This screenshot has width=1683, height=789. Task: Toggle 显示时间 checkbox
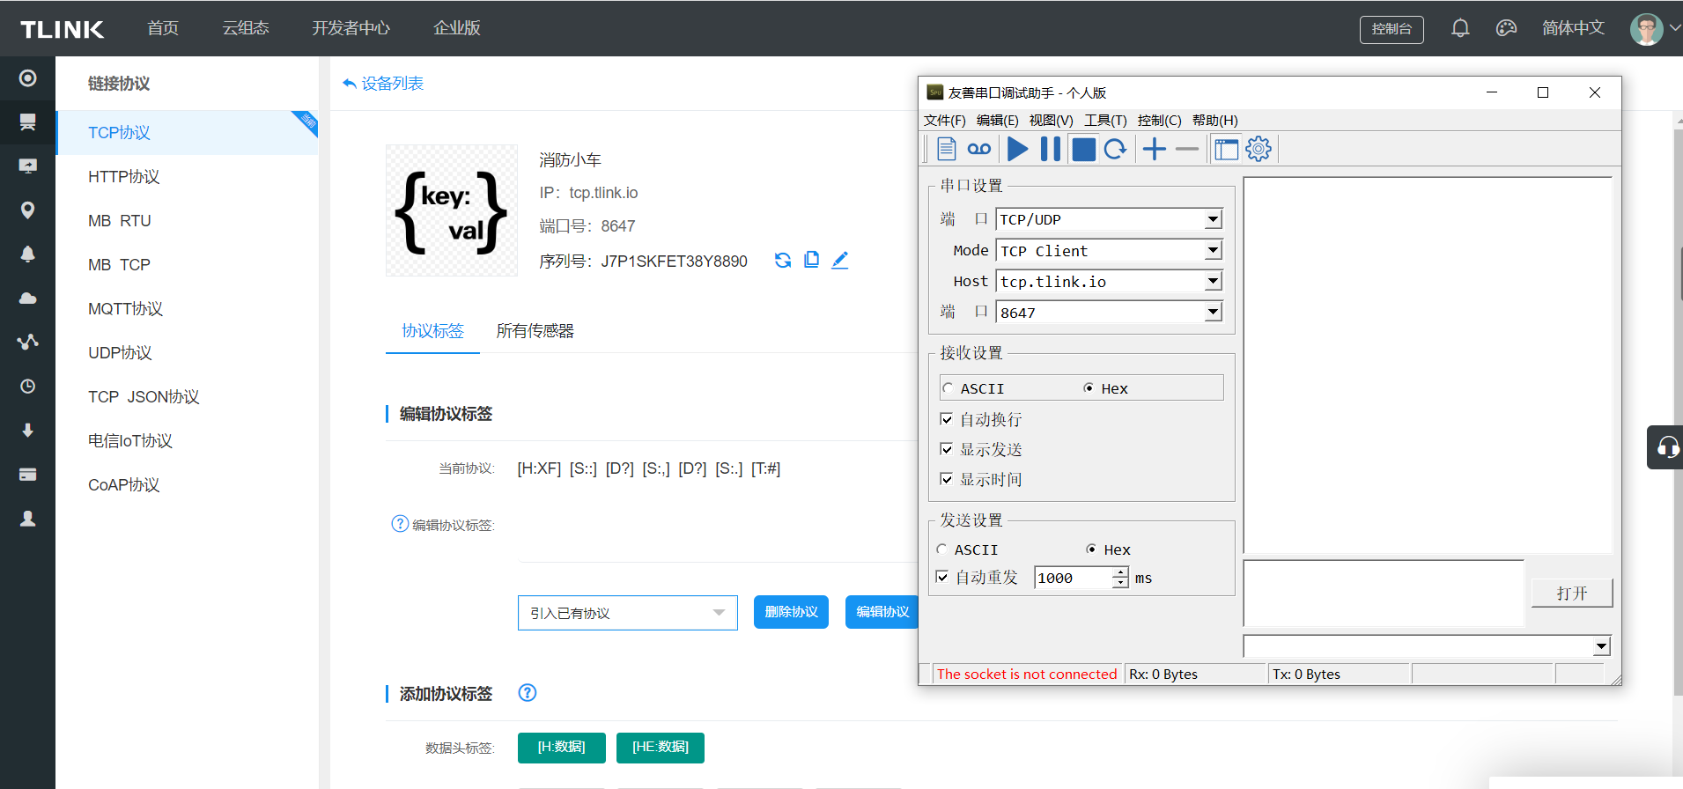(947, 479)
